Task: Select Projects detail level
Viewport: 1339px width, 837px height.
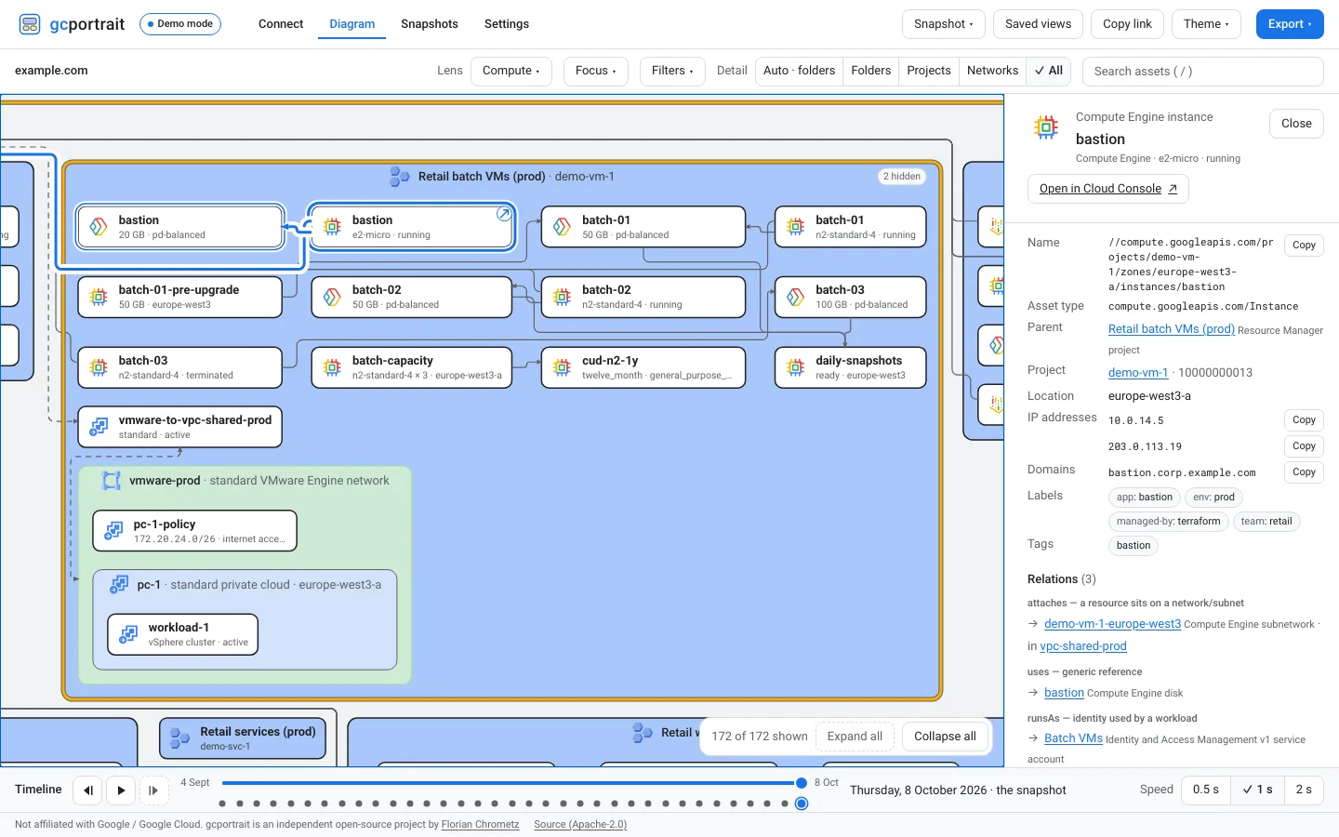Action: tap(929, 71)
